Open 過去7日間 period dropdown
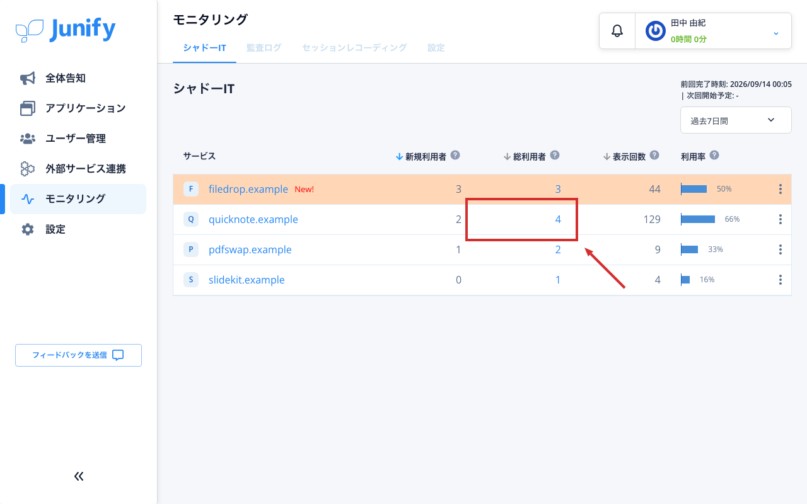The width and height of the screenshot is (807, 504). click(x=736, y=120)
